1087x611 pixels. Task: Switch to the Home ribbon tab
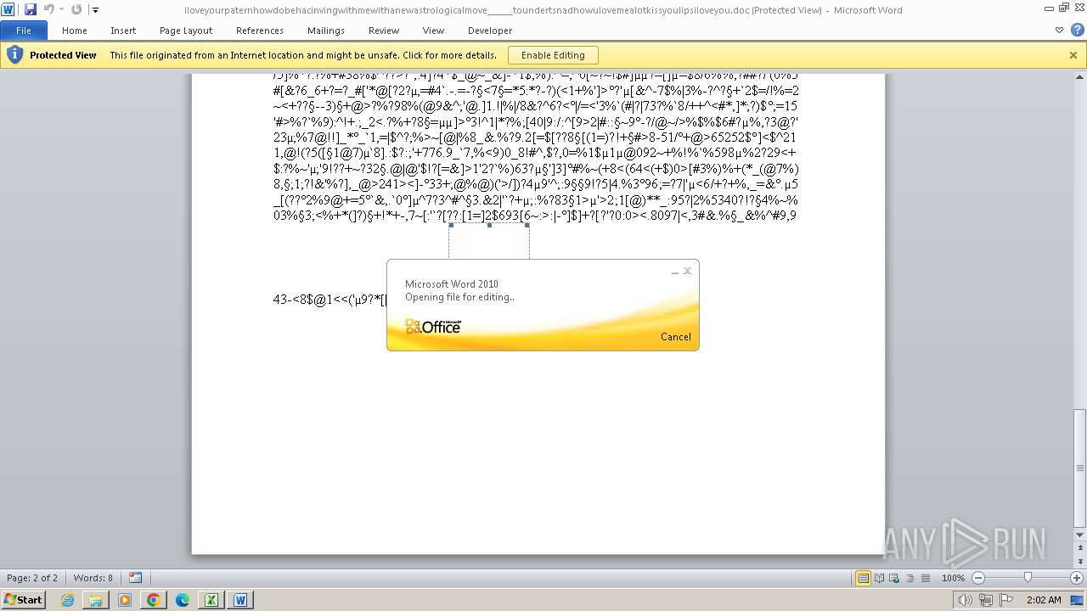75,31
